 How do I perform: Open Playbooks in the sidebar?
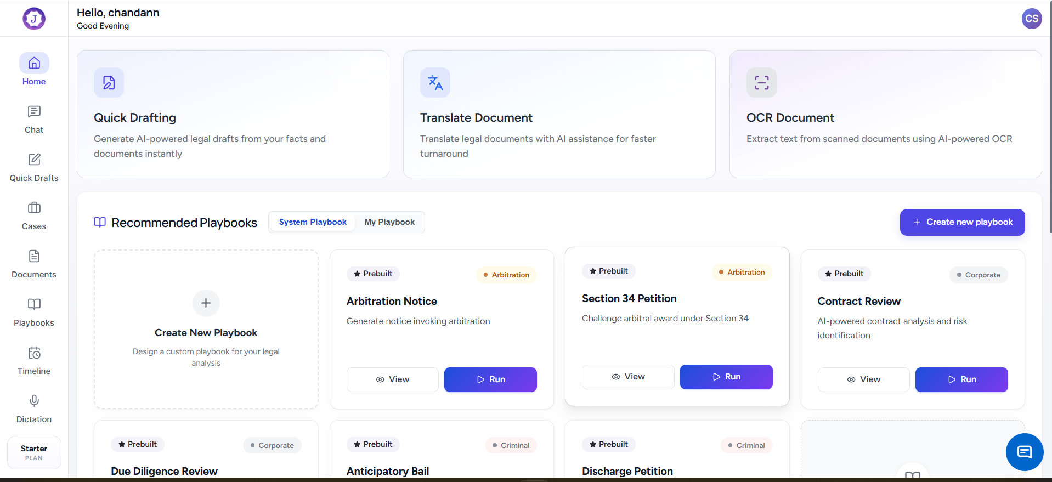point(34,313)
